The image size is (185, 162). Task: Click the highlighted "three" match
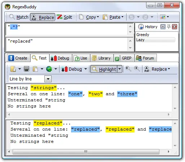(127, 94)
